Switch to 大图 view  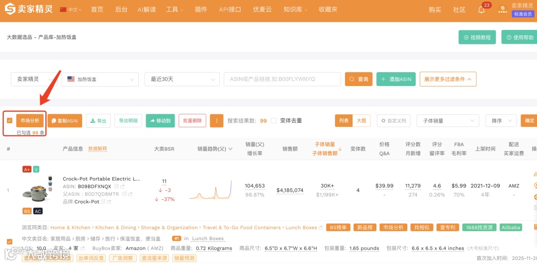pos(361,120)
